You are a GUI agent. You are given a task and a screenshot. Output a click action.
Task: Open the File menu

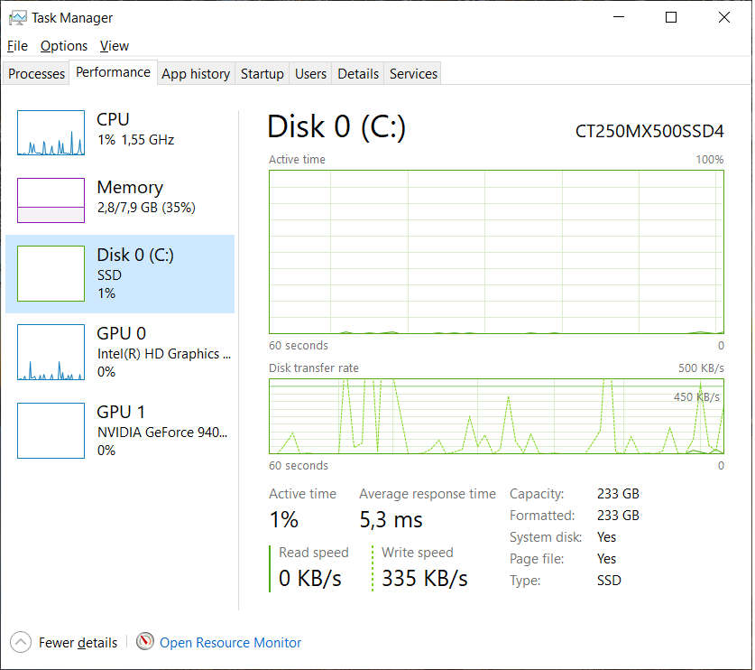click(16, 45)
